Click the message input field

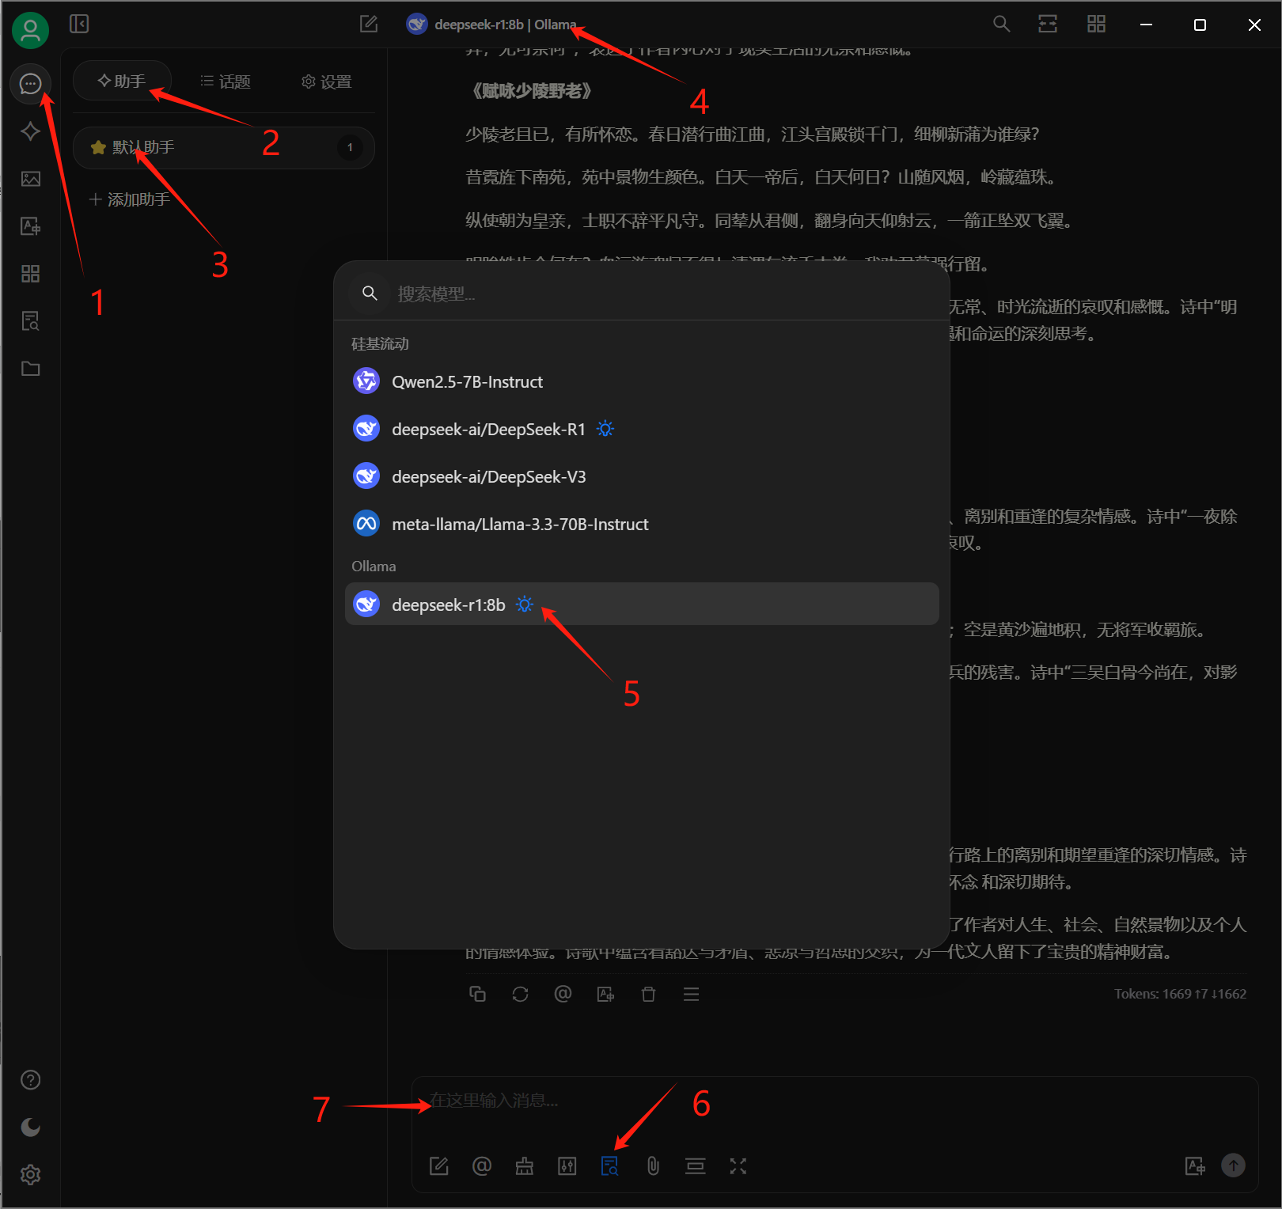(835, 1101)
